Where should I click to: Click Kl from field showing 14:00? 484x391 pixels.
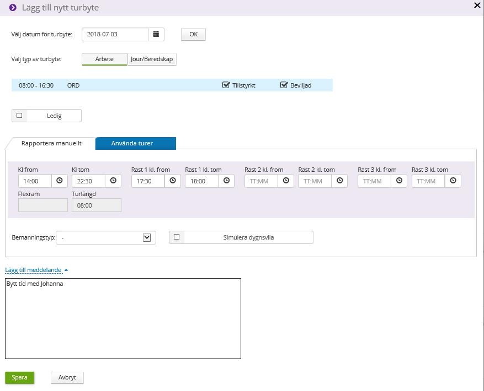click(35, 181)
